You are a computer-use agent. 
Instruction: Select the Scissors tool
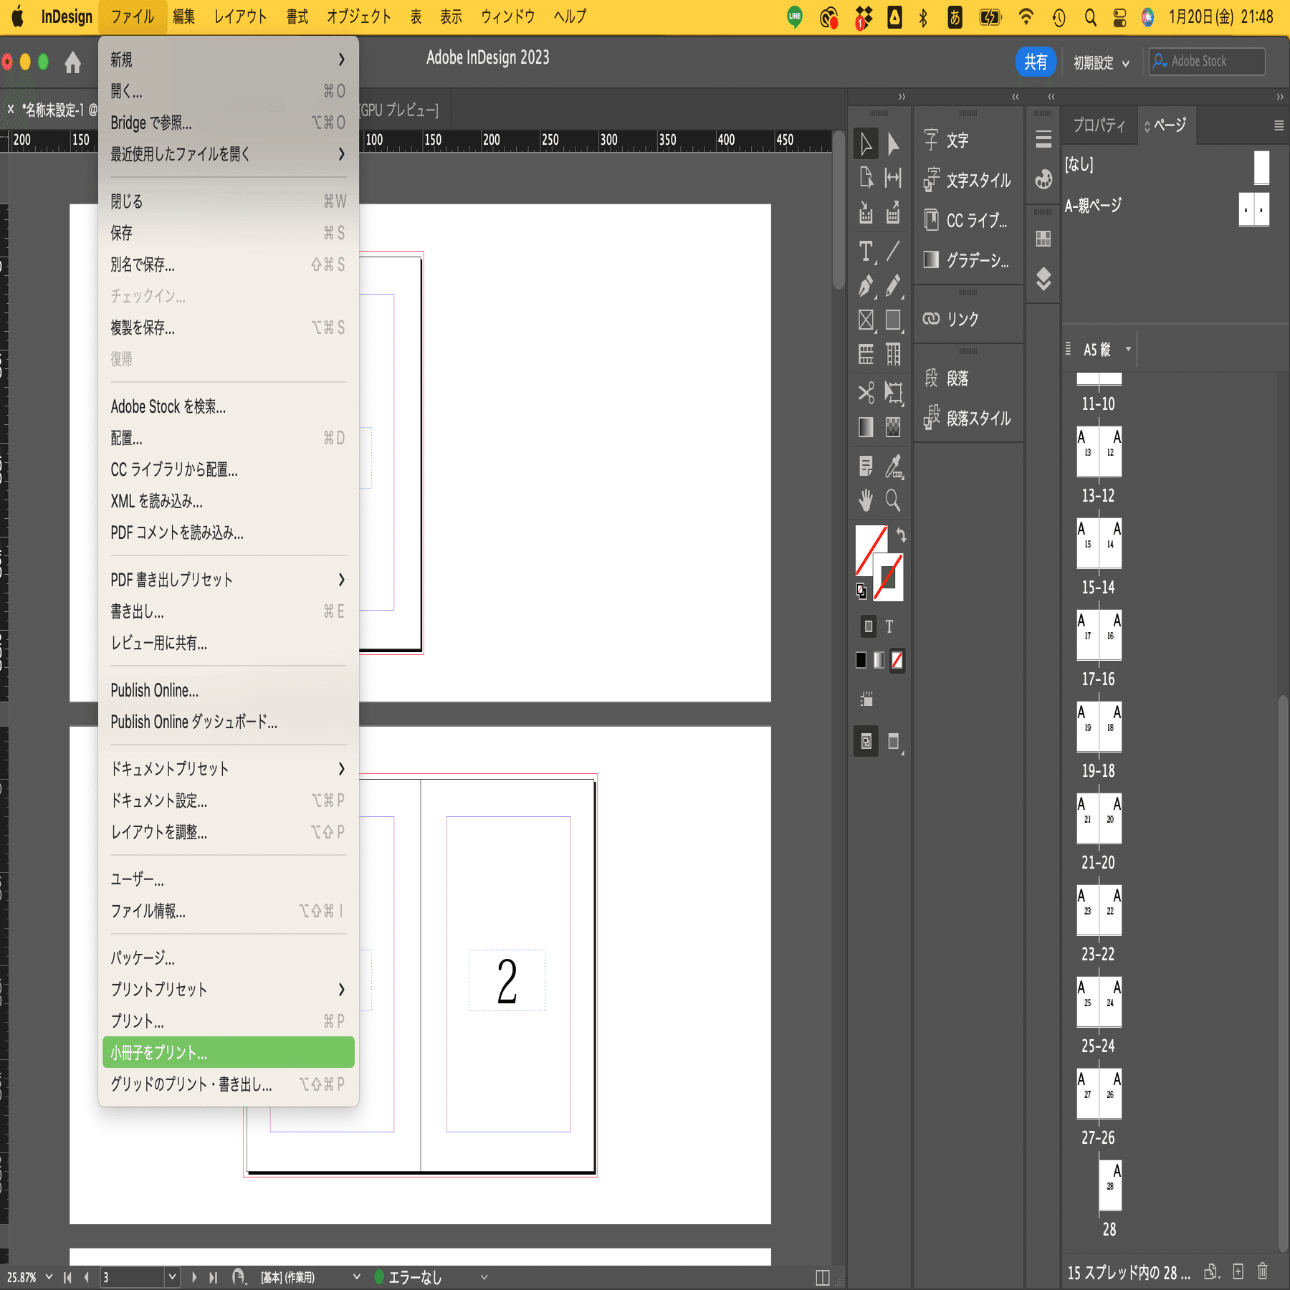tap(866, 392)
